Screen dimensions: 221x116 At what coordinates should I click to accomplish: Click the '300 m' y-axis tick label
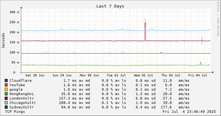[x=14, y=12]
